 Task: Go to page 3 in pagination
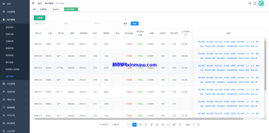coord(146,125)
